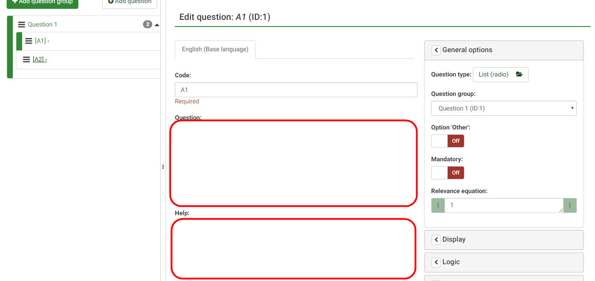Click the chevron icon beside Display
This screenshot has width=595, height=281.
[x=436, y=239]
